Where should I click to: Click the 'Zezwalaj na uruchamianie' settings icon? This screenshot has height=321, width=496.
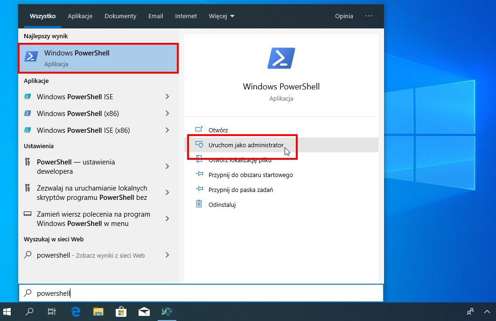point(28,188)
